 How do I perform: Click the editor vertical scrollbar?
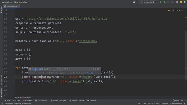[x=186, y=55]
